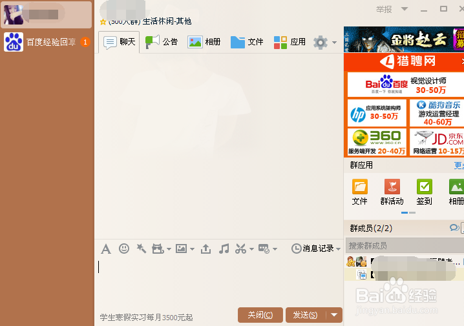Click the star icon beside group title
This screenshot has width=464, height=326.
103,21
